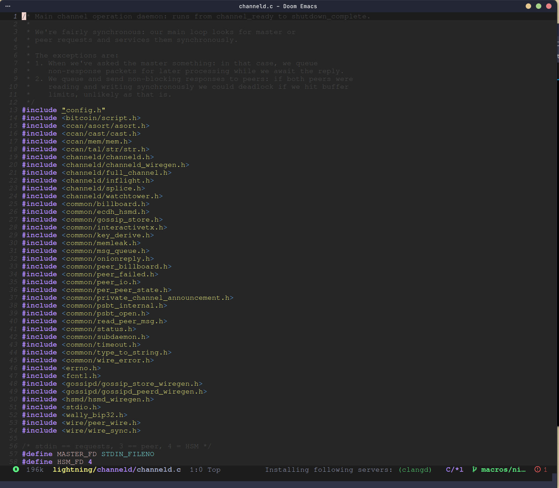Click <hsmd/hsmd_wiregen.h> header name
The image size is (559, 488).
click(x=108, y=399)
